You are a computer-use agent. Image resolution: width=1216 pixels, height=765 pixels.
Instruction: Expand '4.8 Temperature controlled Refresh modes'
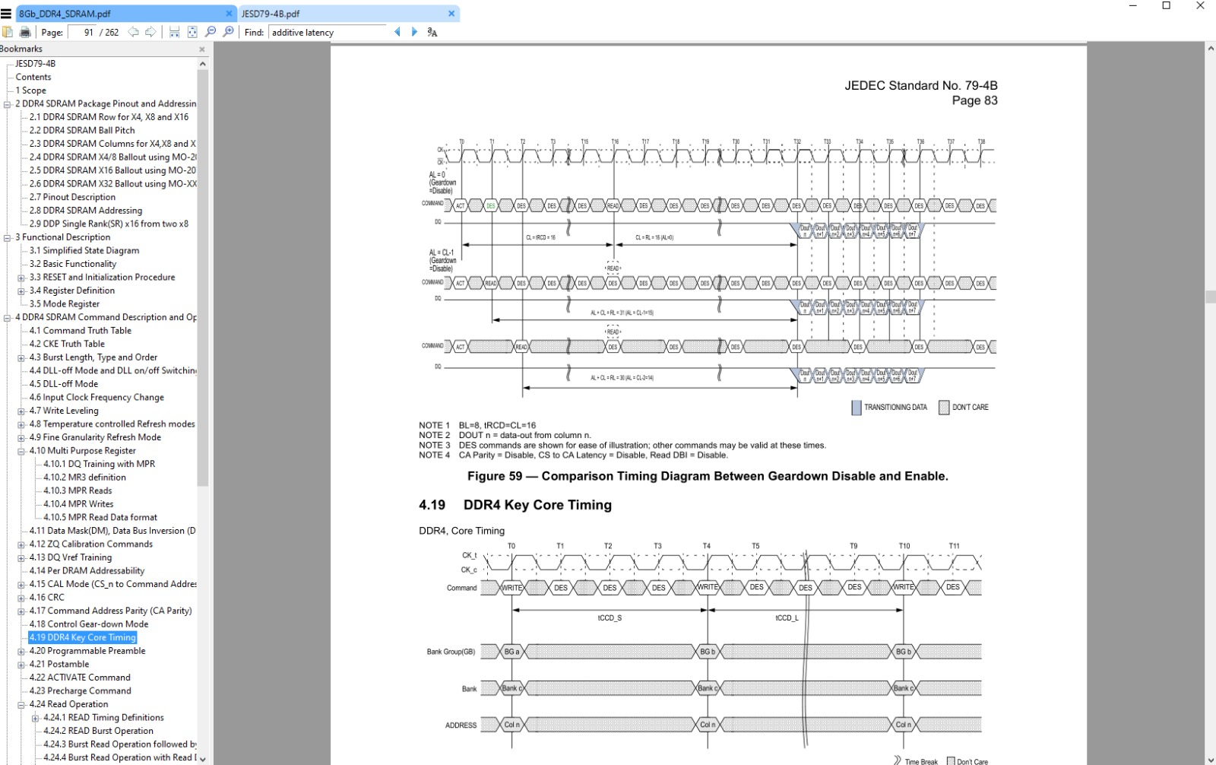(x=21, y=424)
